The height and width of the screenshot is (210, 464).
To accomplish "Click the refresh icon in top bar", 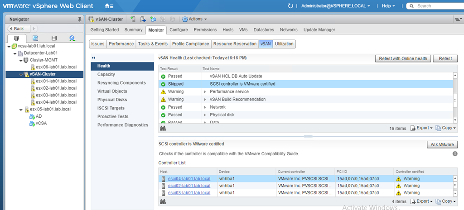I will pos(290,6).
